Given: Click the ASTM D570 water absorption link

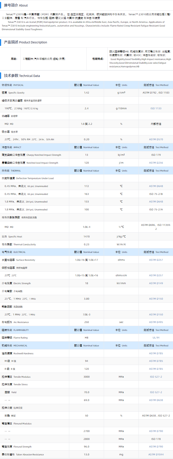Looking at the screenshot, I should [156, 139].
